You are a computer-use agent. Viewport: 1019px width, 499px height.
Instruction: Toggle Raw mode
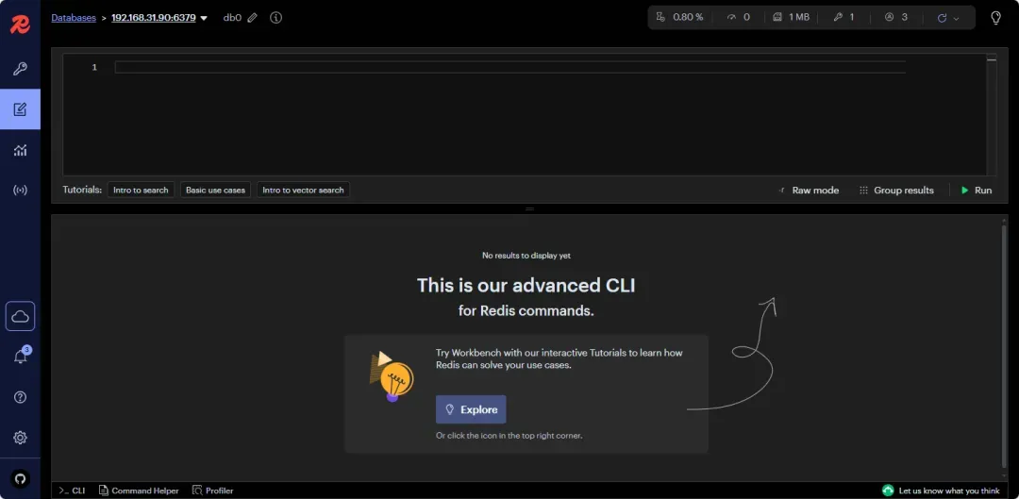click(808, 191)
